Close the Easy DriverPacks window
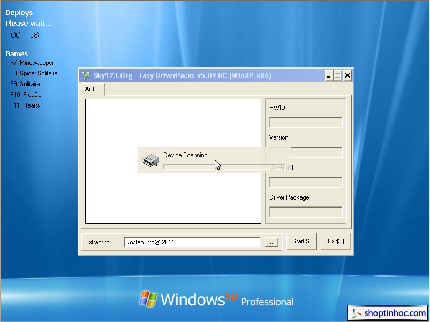 click(347, 75)
